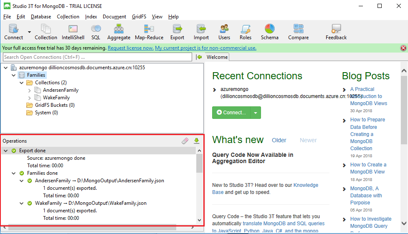Viewport: 408px width, 234px height.
Task: Click the Search Open Connections field
Action: [x=97, y=57]
